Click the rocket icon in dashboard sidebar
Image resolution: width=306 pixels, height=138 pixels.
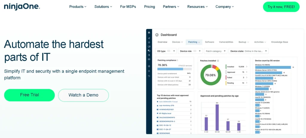[x=149, y=38]
